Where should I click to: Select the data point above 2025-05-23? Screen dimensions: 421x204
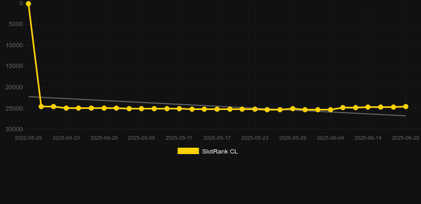[x=255, y=109]
